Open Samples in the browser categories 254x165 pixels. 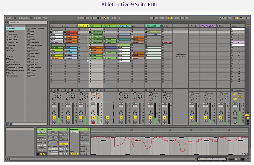(15, 51)
